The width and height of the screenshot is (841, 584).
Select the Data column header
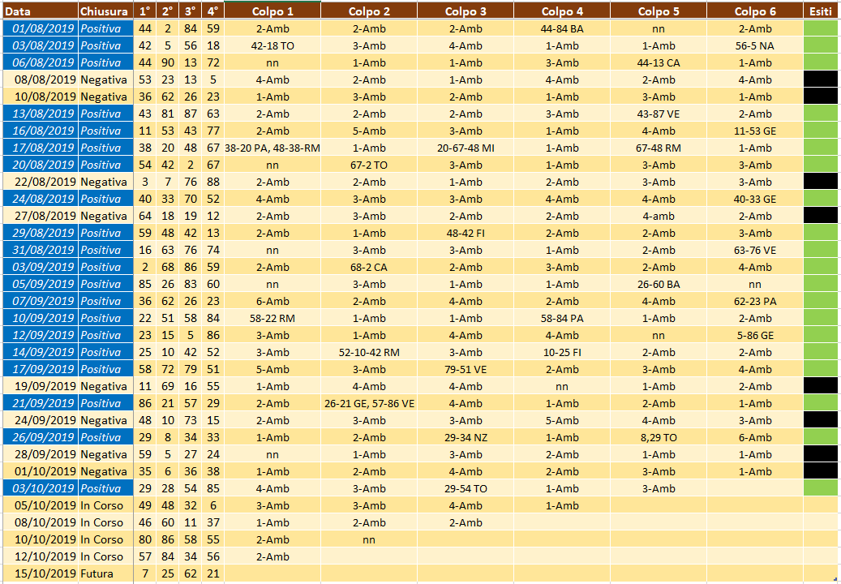[x=40, y=11]
